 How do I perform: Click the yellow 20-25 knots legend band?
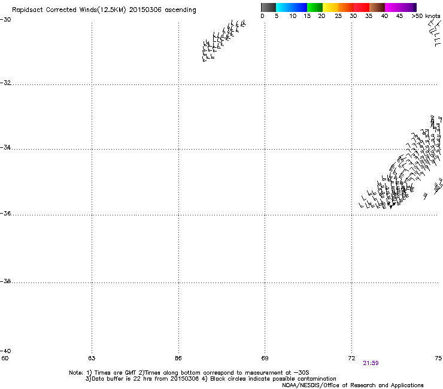330,7
